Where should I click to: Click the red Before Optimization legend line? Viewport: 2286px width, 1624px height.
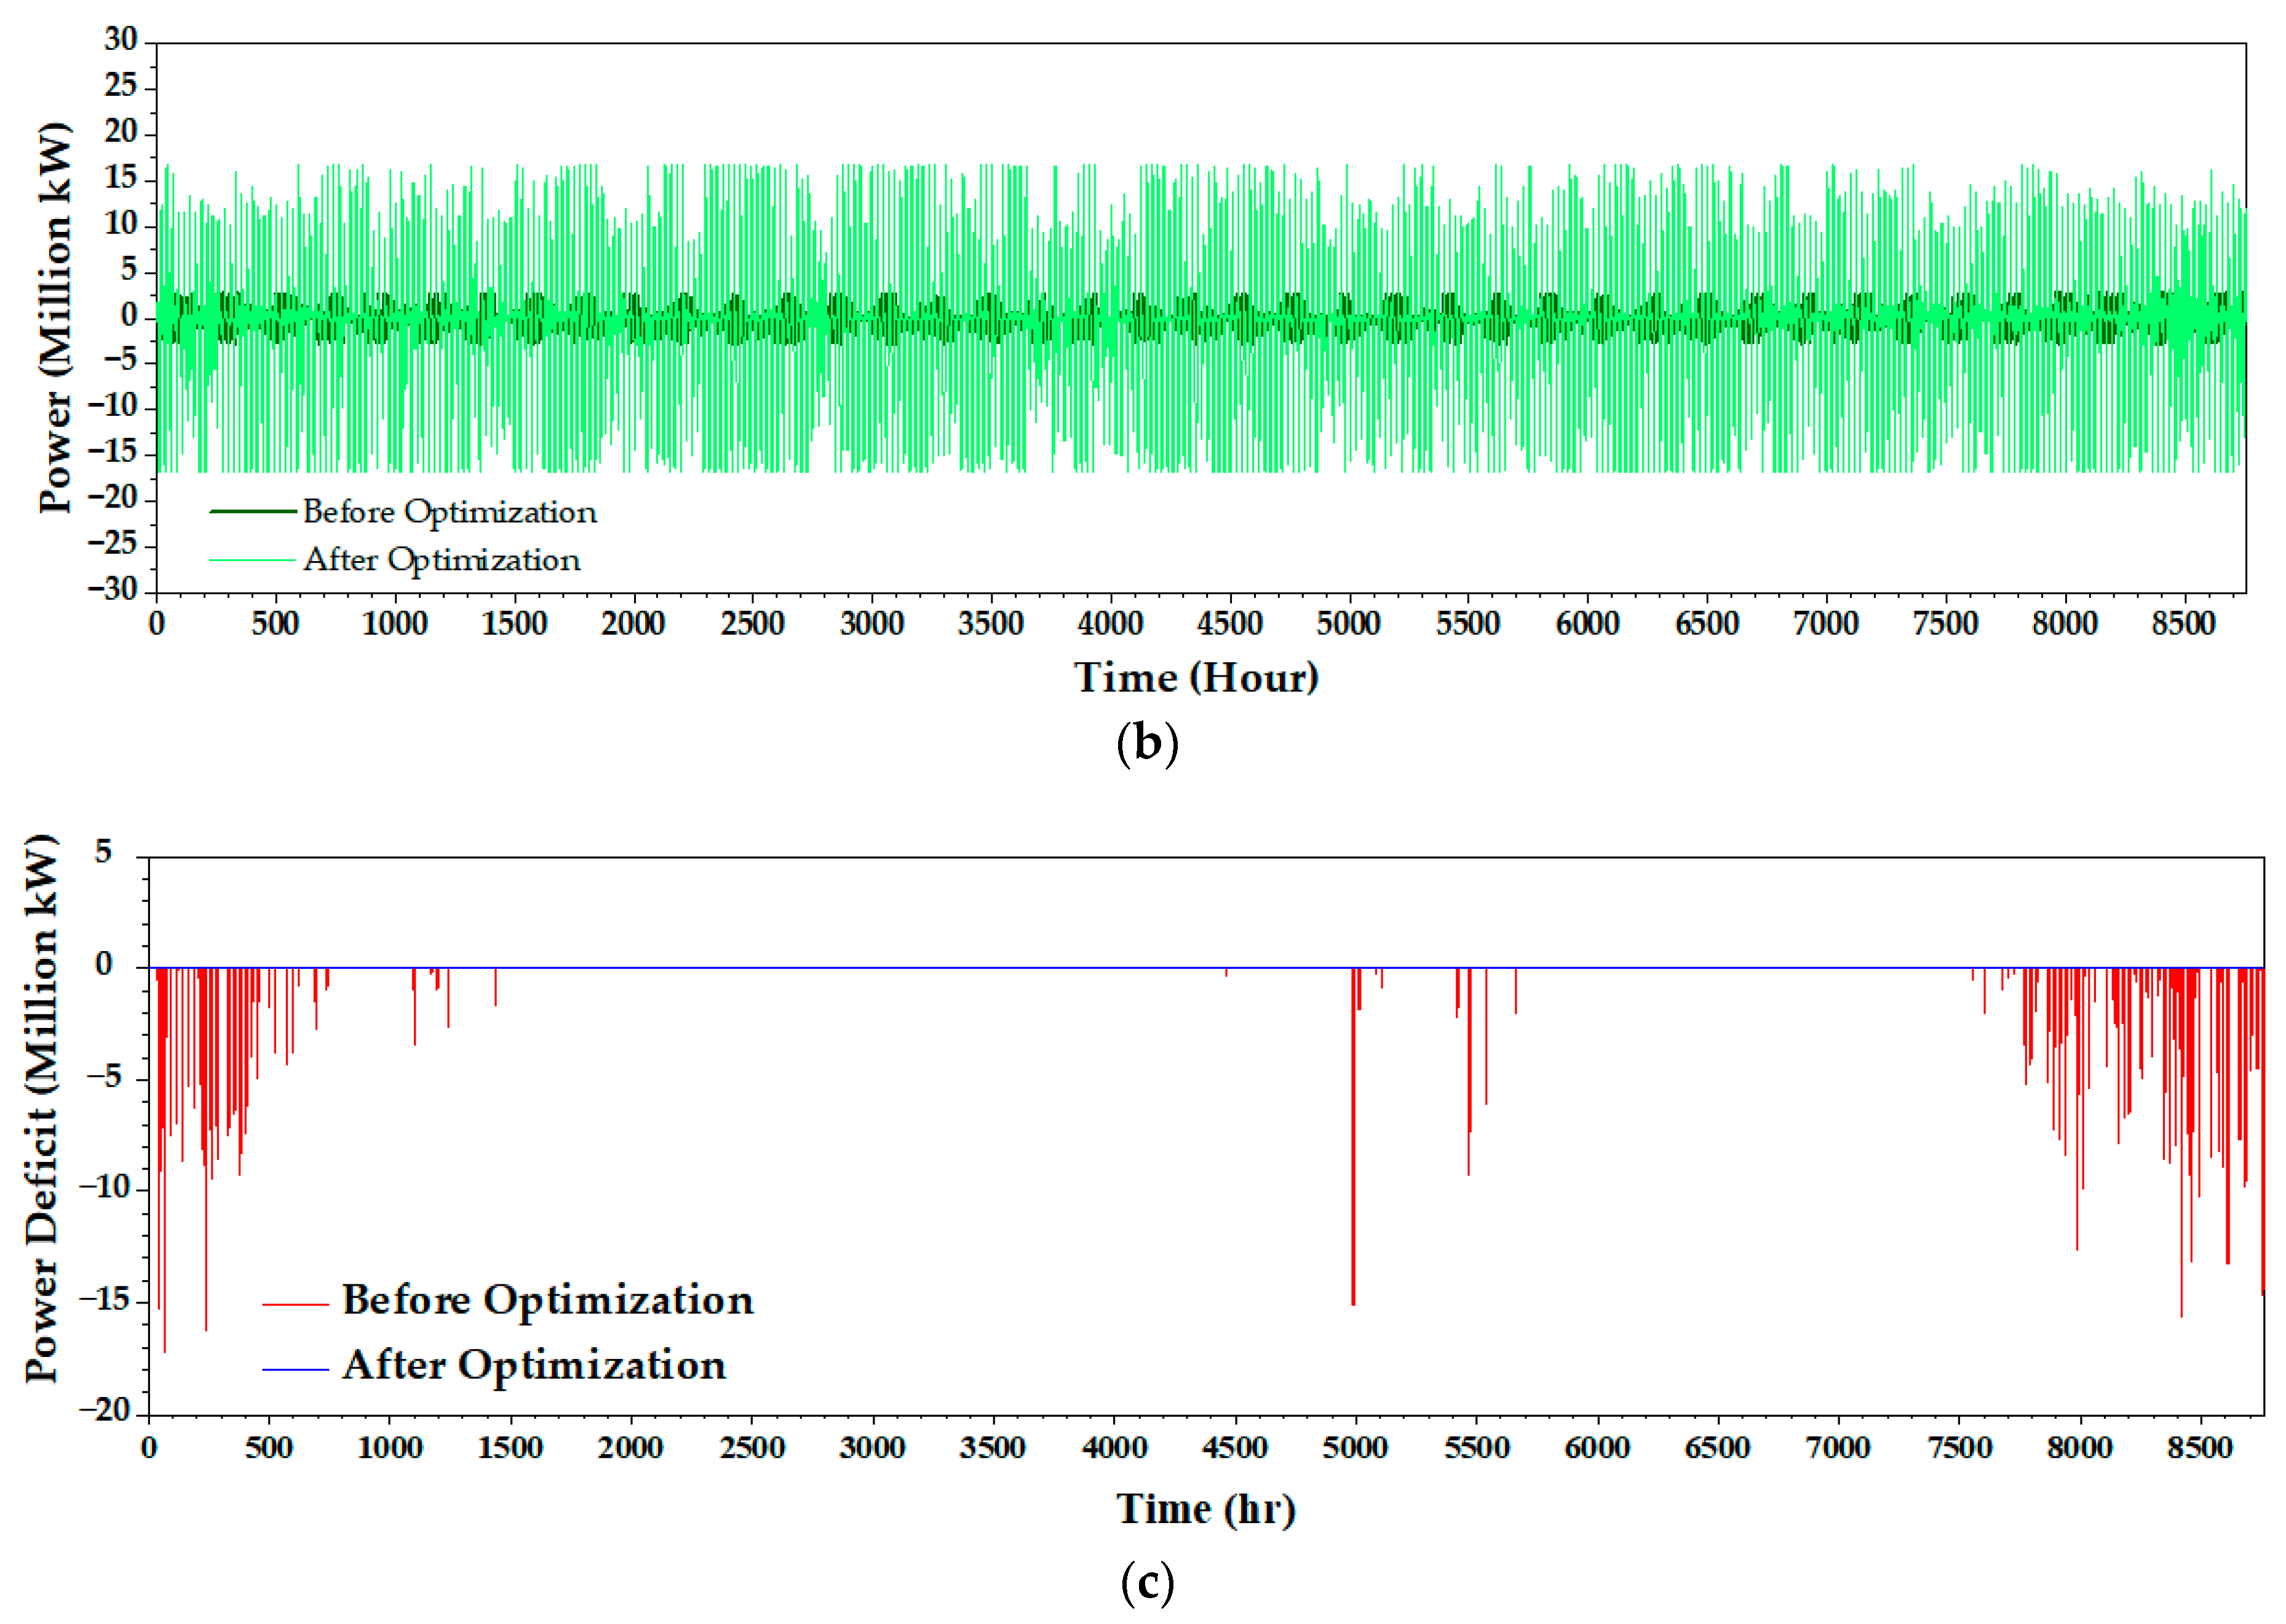[x=295, y=1304]
